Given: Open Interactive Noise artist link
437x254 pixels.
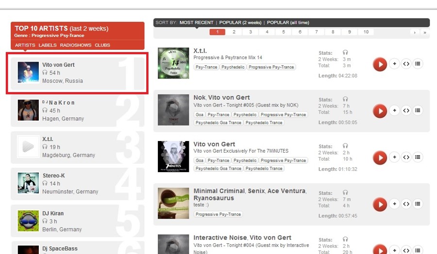Looking at the screenshot, I should [x=220, y=238].
